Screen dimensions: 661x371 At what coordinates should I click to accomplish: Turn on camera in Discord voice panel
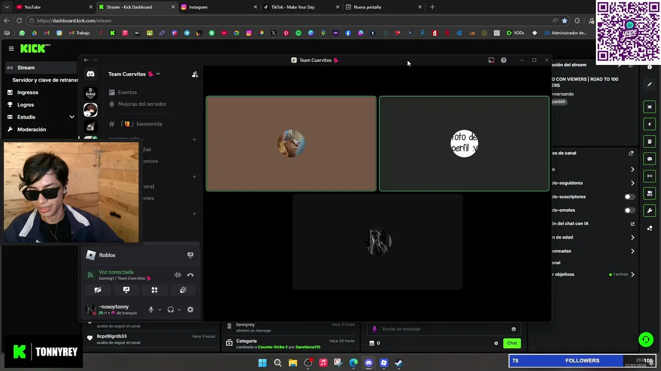coord(98,290)
